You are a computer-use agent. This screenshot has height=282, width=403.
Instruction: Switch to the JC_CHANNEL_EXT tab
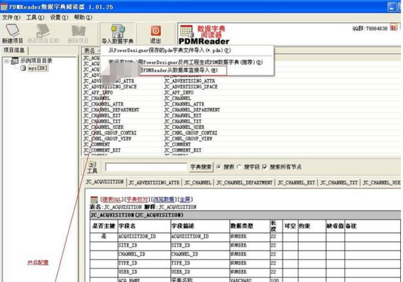point(296,182)
